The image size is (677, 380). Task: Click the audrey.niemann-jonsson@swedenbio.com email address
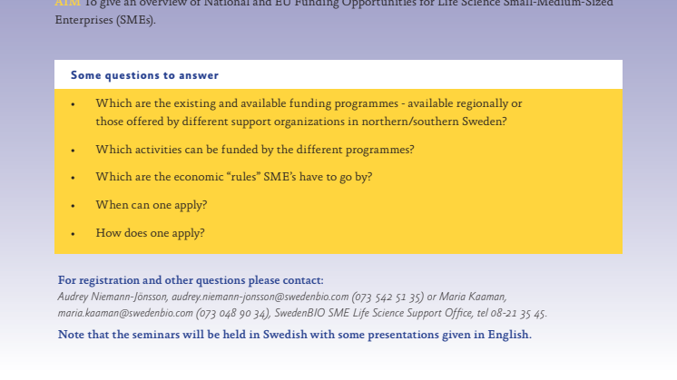click(x=260, y=297)
